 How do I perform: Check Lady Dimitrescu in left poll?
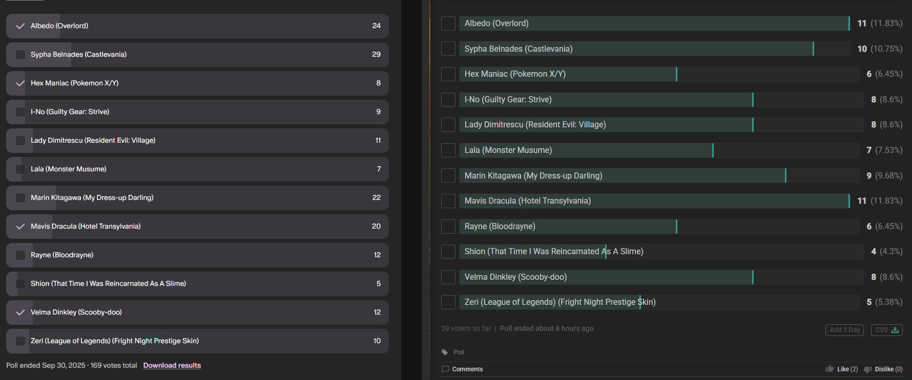pyautogui.click(x=20, y=140)
